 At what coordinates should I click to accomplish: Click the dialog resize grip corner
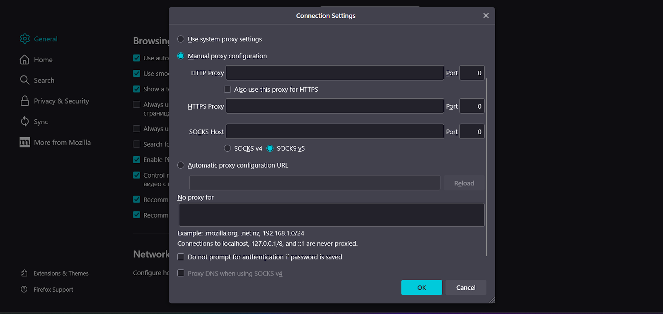[491, 300]
